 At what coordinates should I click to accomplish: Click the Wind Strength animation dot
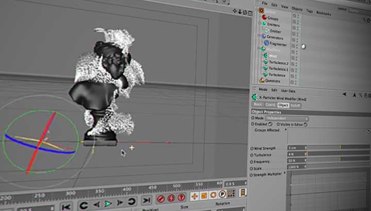point(252,148)
